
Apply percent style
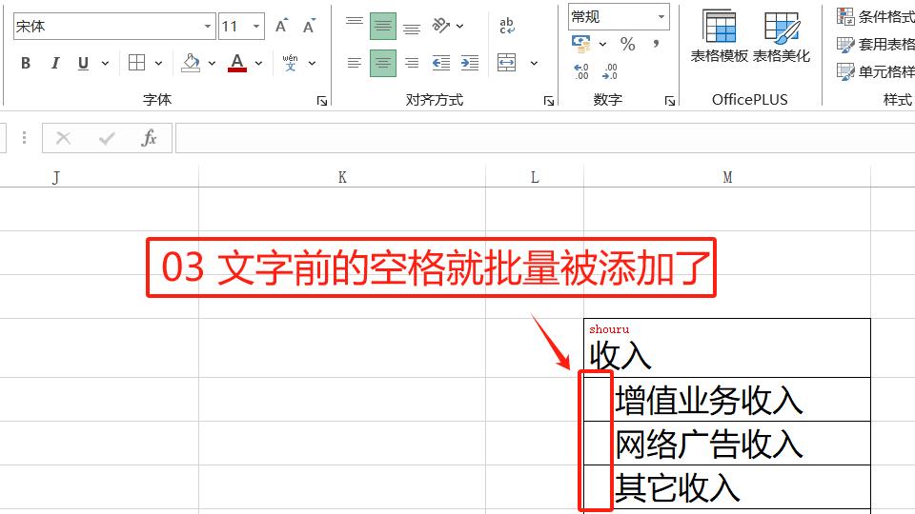[628, 44]
